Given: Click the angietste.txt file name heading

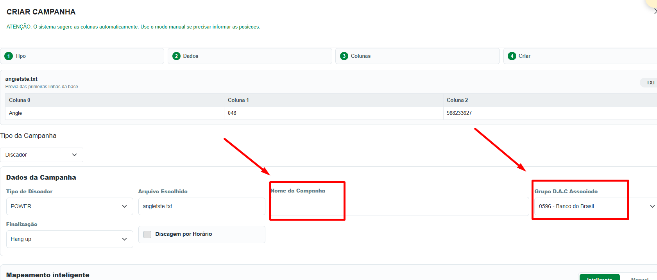Looking at the screenshot, I should pos(21,79).
